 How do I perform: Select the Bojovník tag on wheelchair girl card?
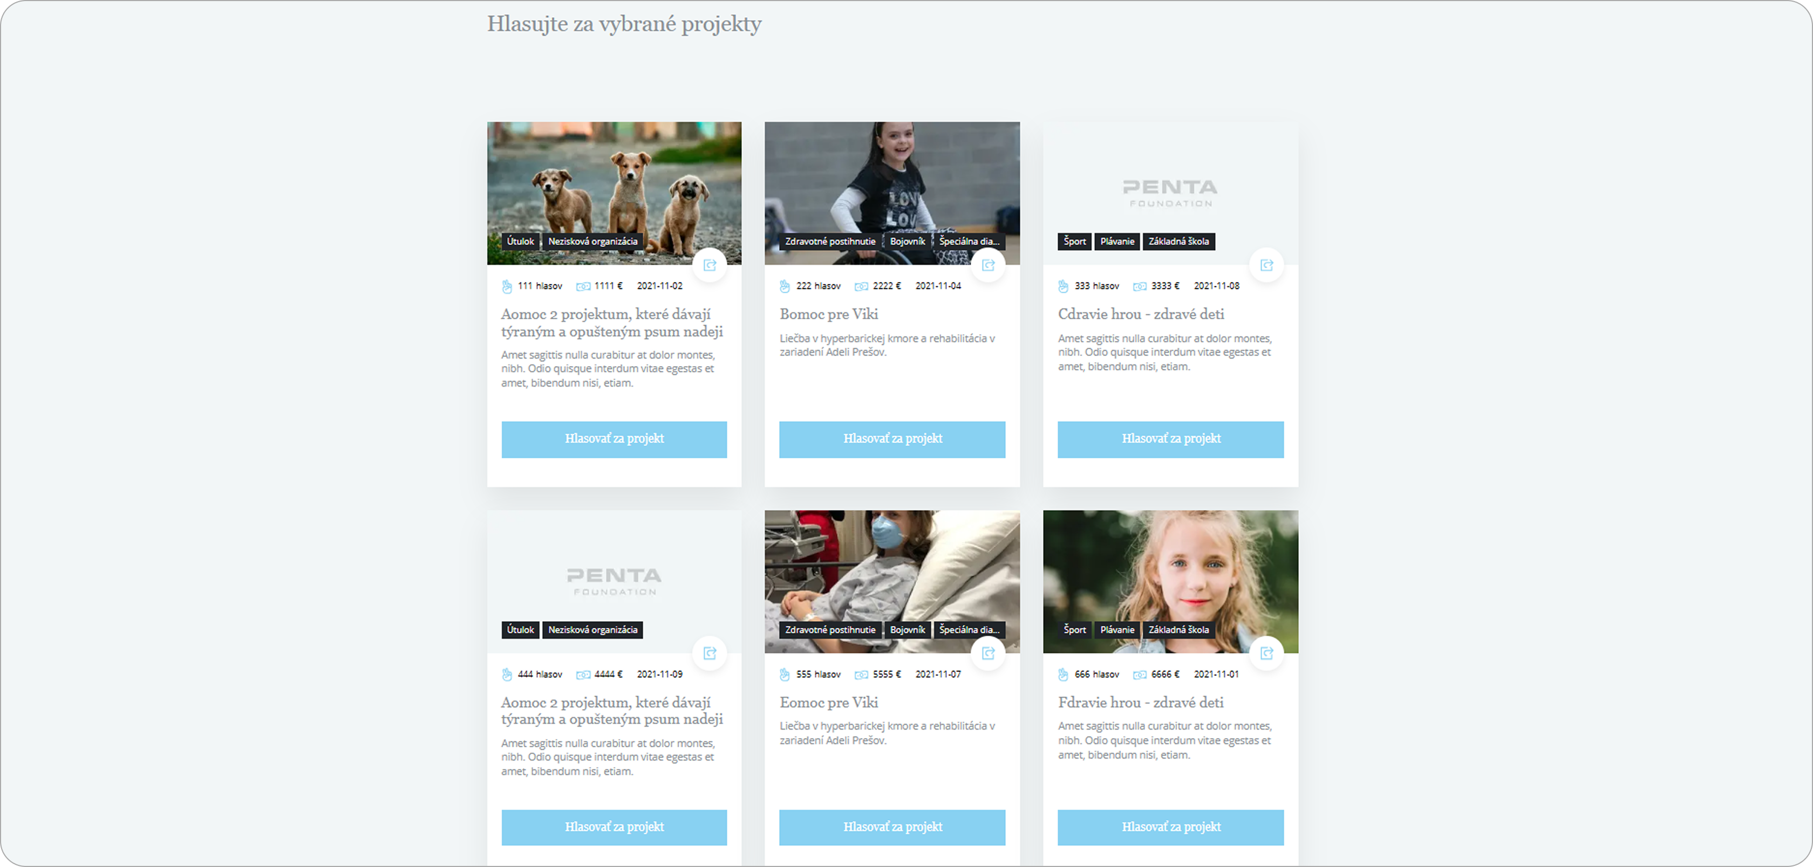pyautogui.click(x=907, y=241)
